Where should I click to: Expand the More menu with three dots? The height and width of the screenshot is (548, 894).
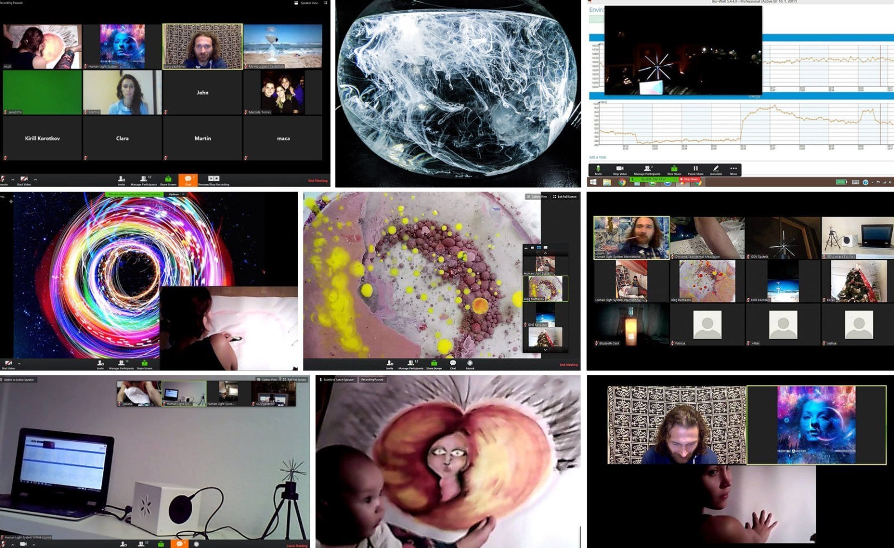[733, 168]
